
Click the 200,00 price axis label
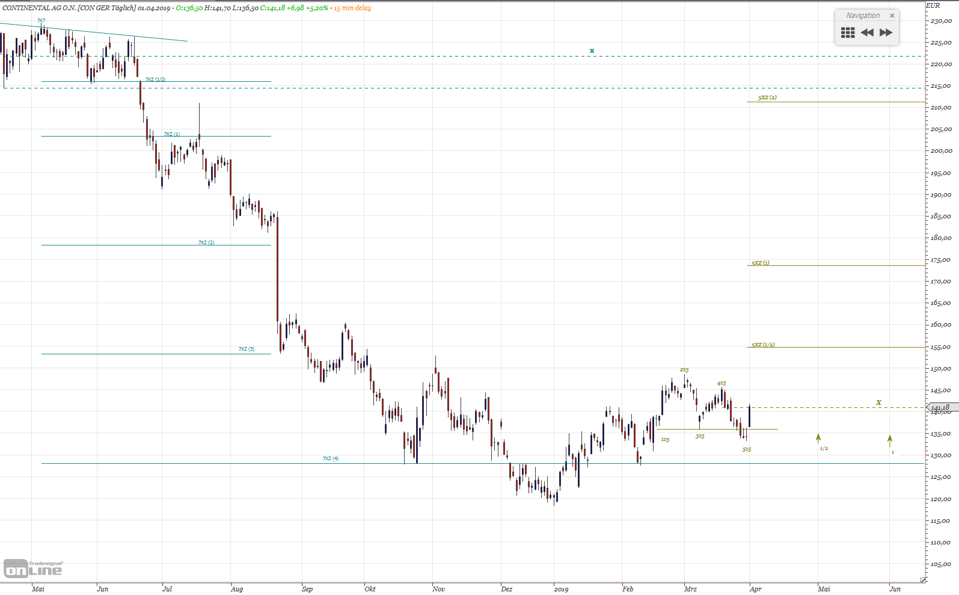point(941,151)
